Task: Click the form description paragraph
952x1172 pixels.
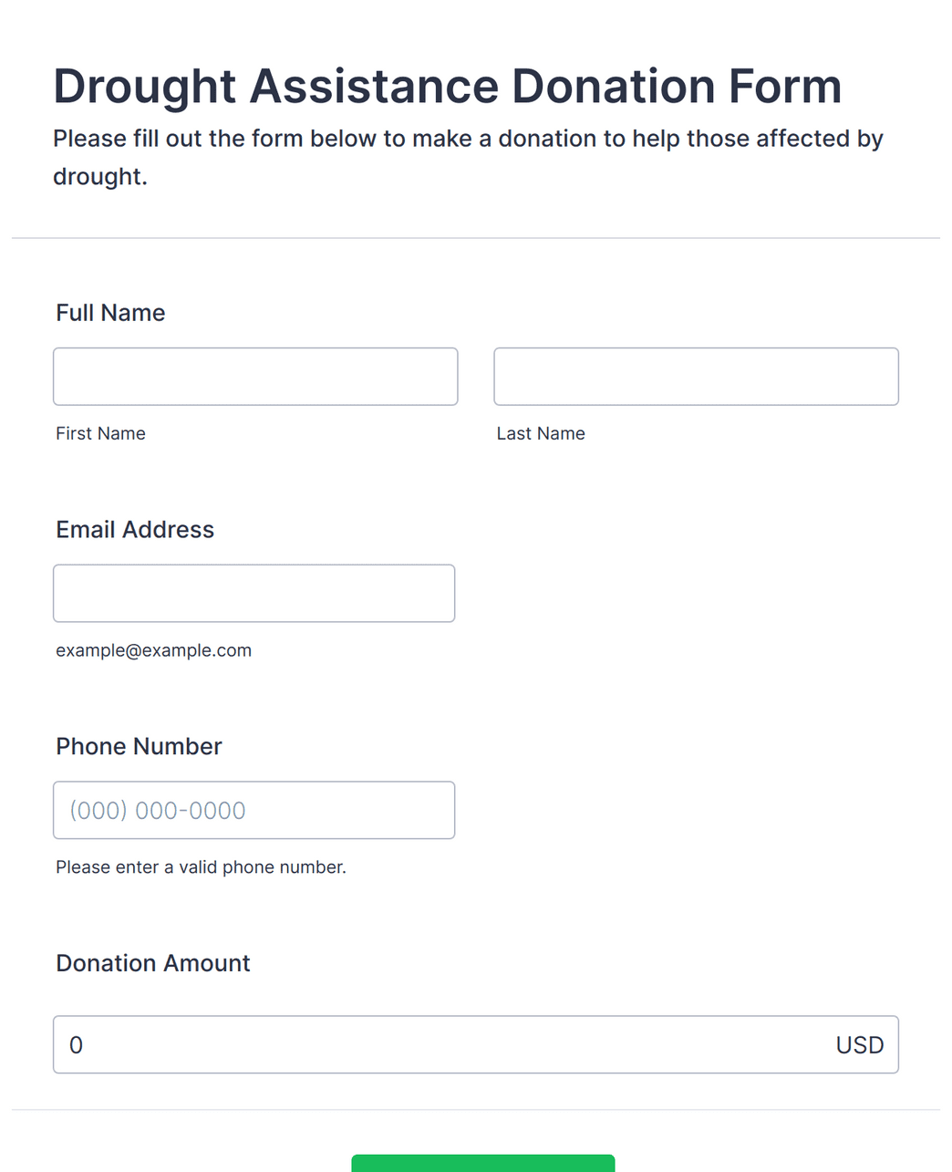Action: pos(468,157)
